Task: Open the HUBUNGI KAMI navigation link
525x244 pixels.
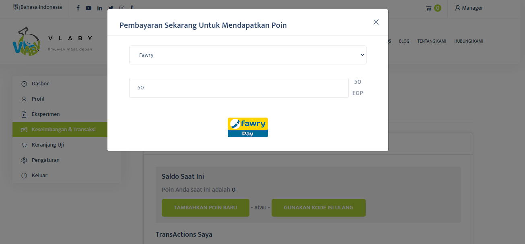Action: (468, 41)
